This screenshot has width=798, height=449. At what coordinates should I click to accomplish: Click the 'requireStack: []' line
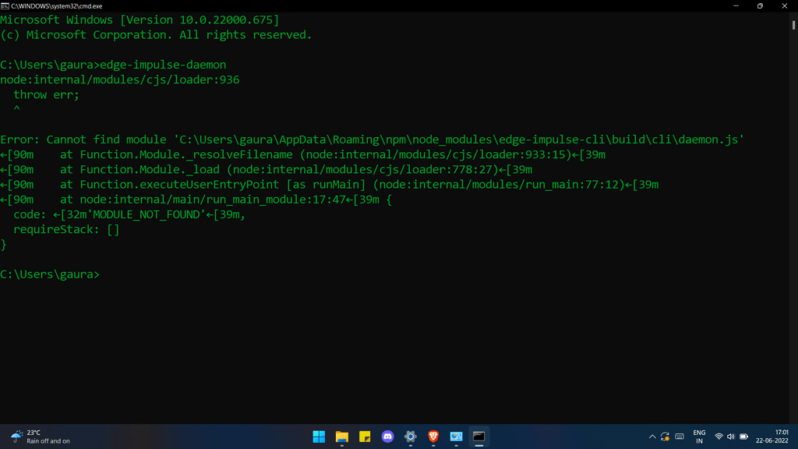[66, 230]
